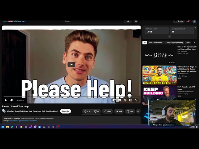The image size is (199, 149).
Task: Open the player settings gear
Action: (x=125, y=100)
